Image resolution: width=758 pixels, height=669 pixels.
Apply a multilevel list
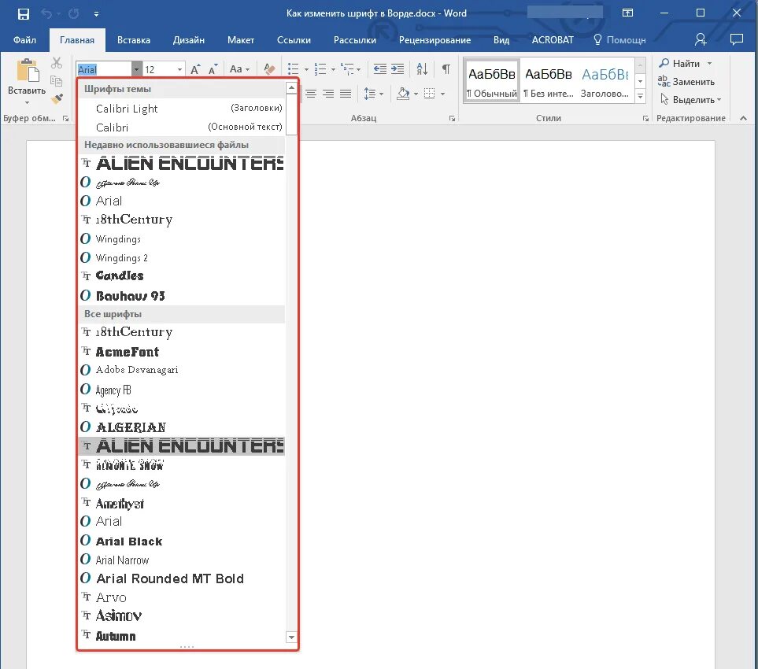pos(347,69)
